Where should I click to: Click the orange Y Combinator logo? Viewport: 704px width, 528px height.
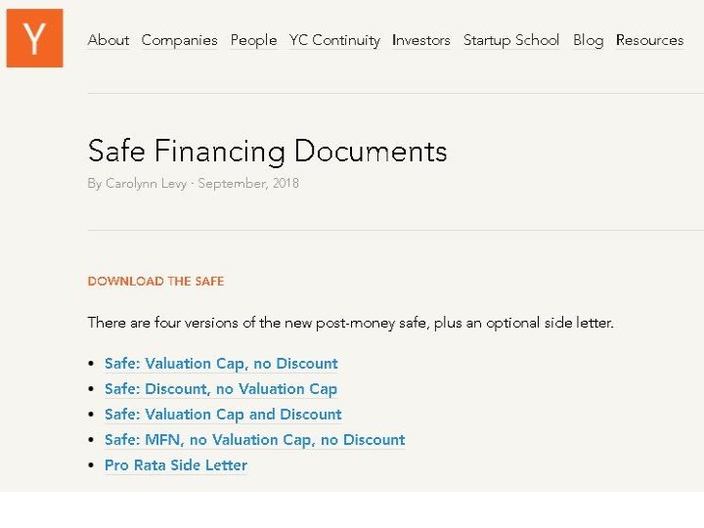(34, 38)
